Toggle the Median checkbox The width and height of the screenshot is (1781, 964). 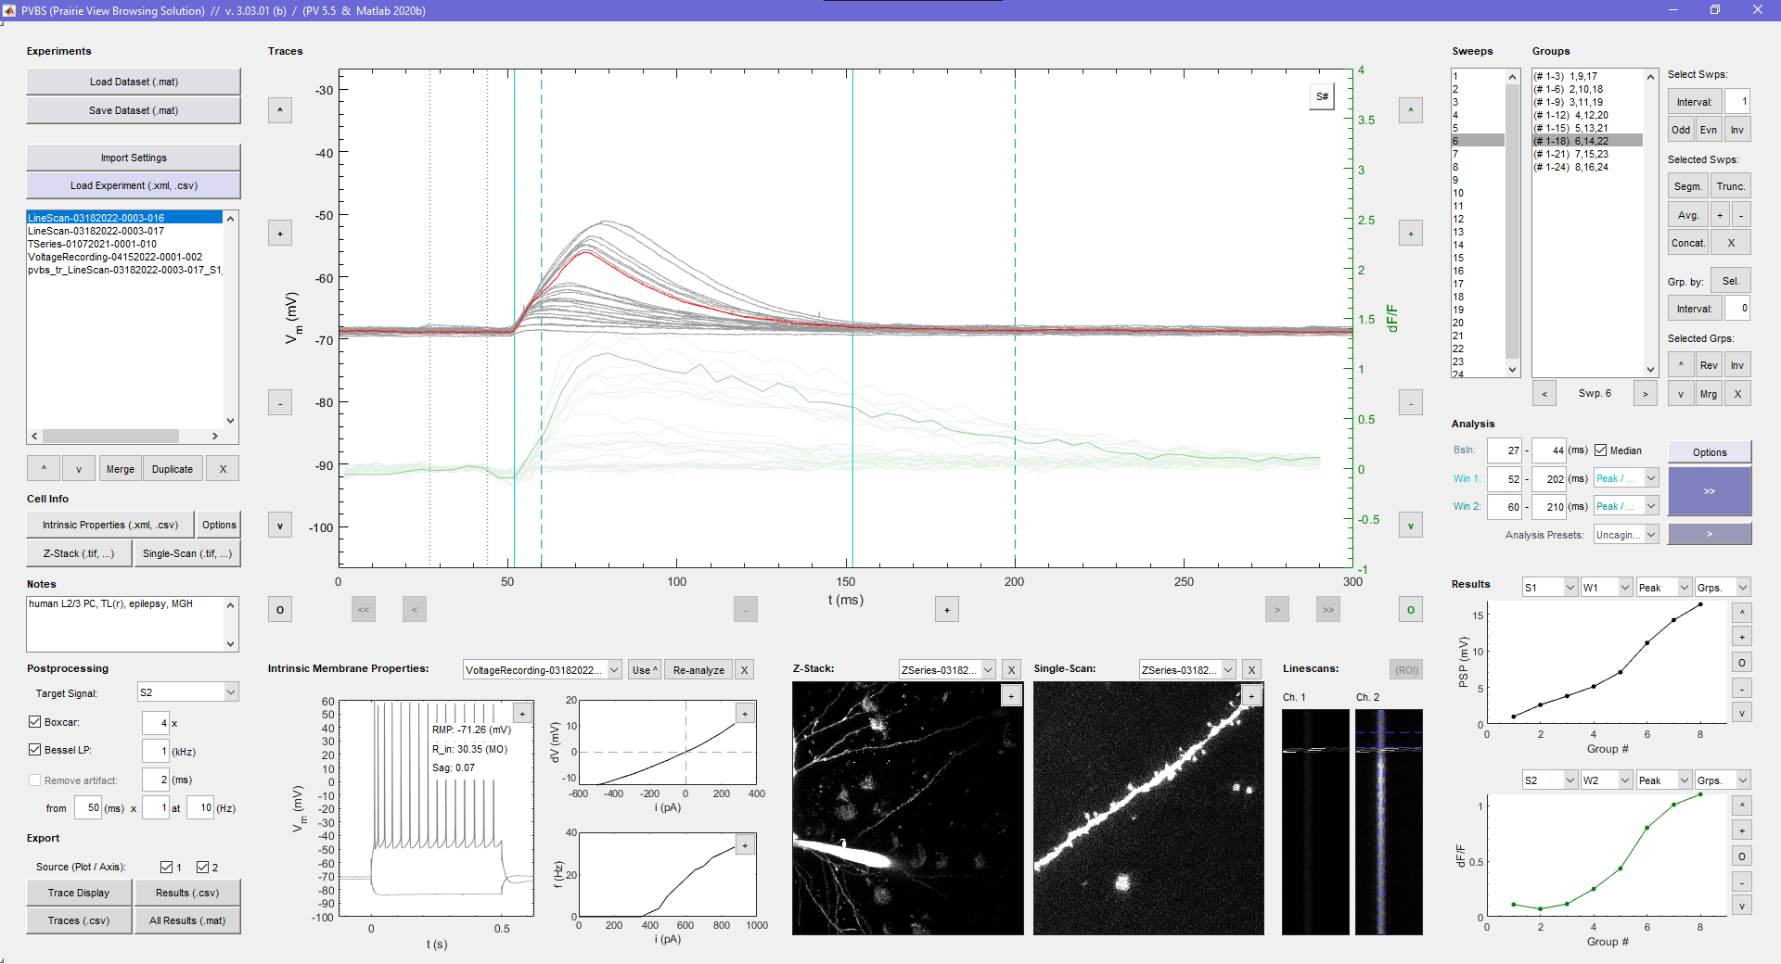coord(1600,450)
